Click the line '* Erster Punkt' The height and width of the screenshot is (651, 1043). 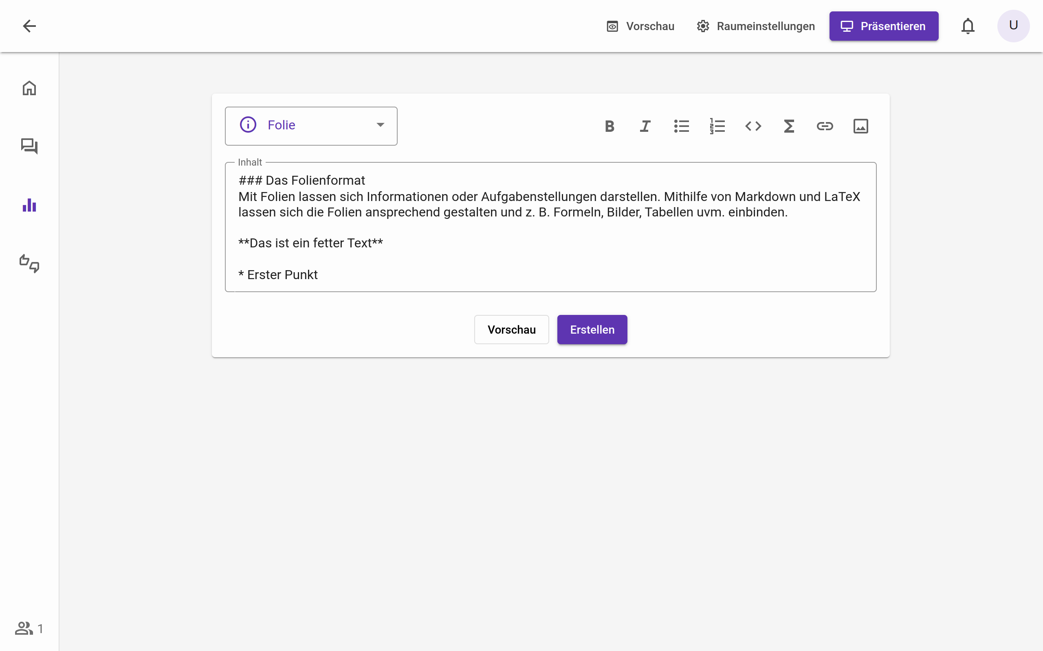click(278, 275)
